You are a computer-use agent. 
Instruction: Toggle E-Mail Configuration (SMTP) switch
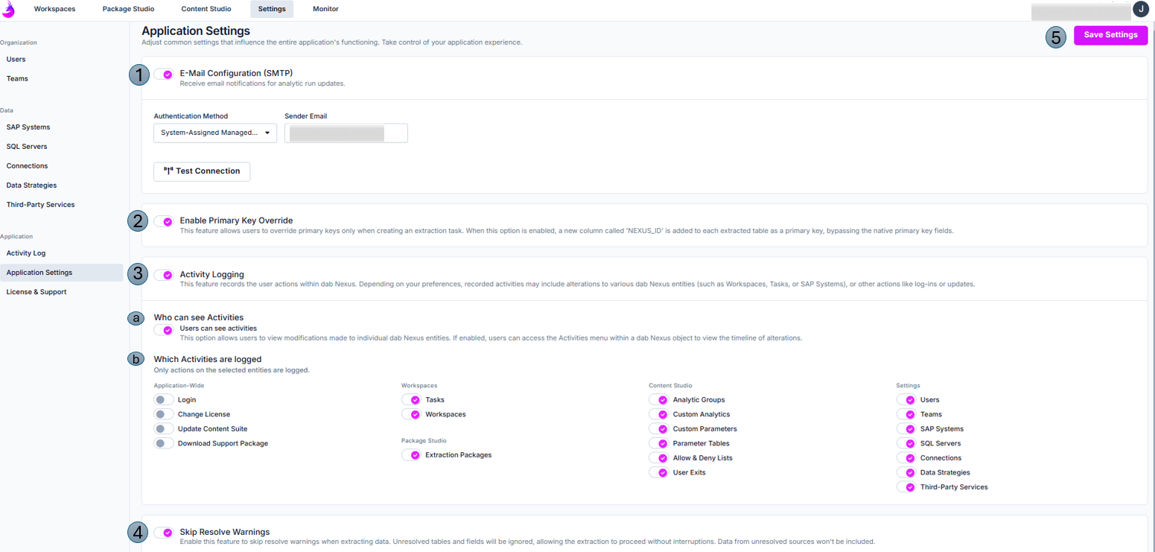click(x=164, y=74)
